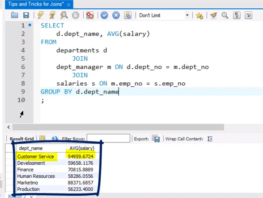Execute statement under cursor icon
The height and width of the screenshot is (198, 263).
point(52,15)
